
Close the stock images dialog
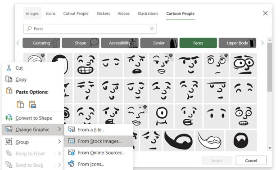pos(265,13)
